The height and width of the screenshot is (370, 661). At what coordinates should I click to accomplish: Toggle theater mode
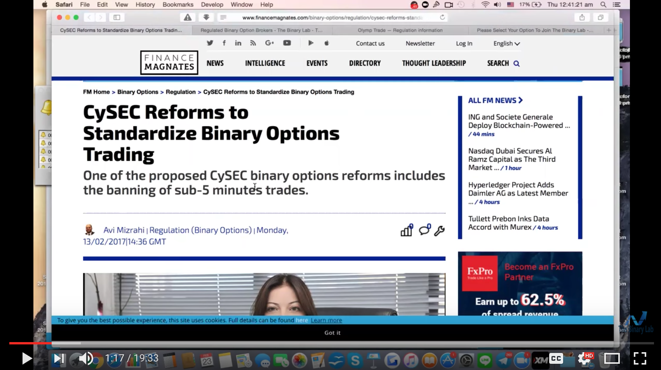tap(612, 358)
